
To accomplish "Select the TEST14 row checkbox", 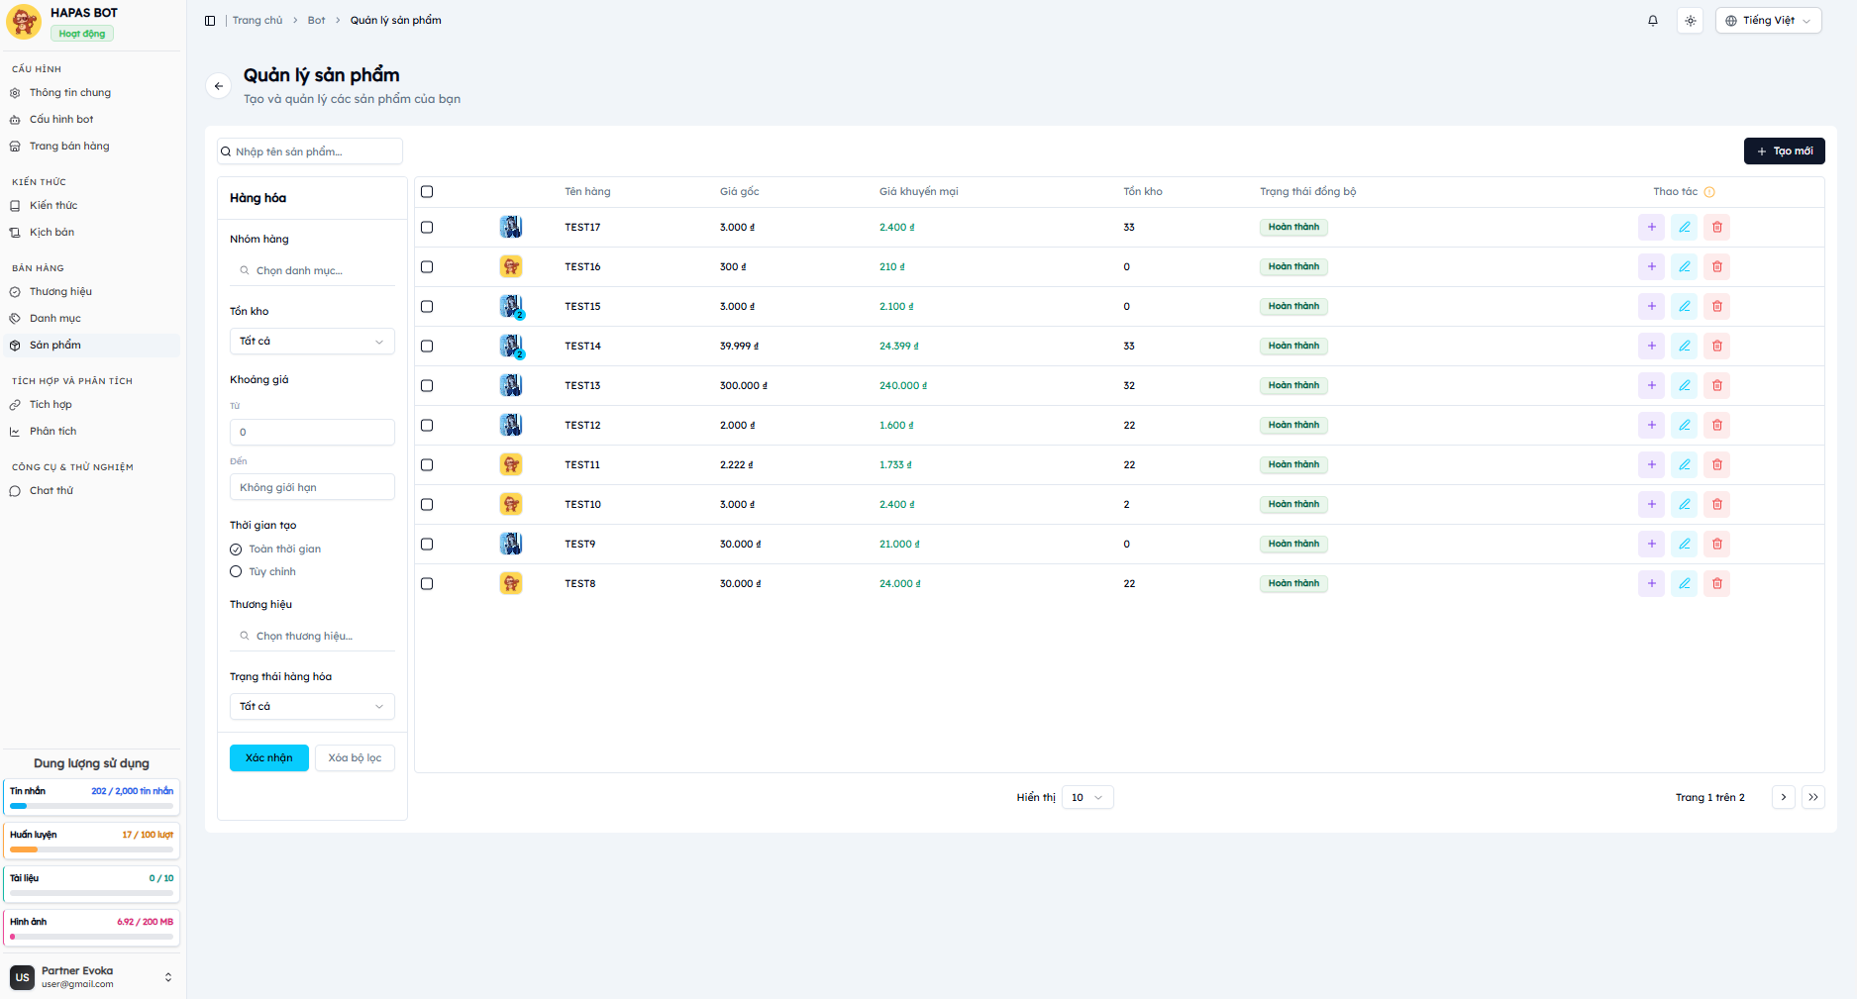I will 427,346.
